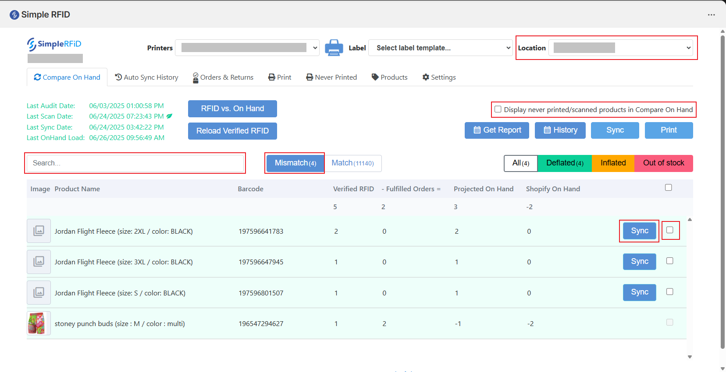The height and width of the screenshot is (372, 726).
Task: Click the top light-blue Sync button
Action: 615,130
